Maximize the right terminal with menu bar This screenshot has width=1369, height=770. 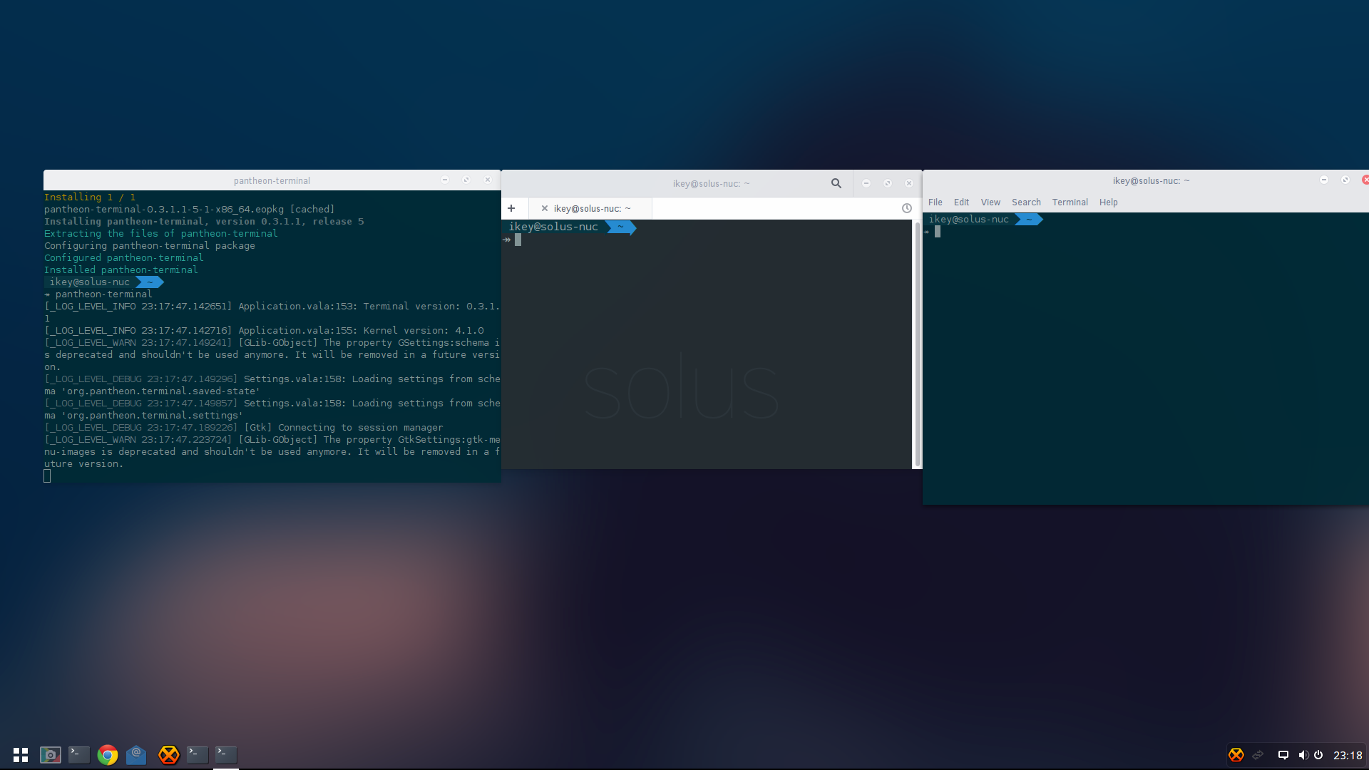[1345, 180]
